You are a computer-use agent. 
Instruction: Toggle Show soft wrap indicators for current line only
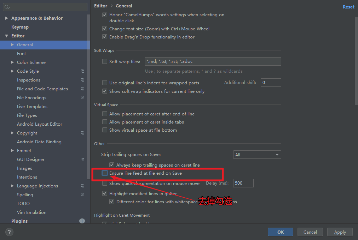point(105,91)
